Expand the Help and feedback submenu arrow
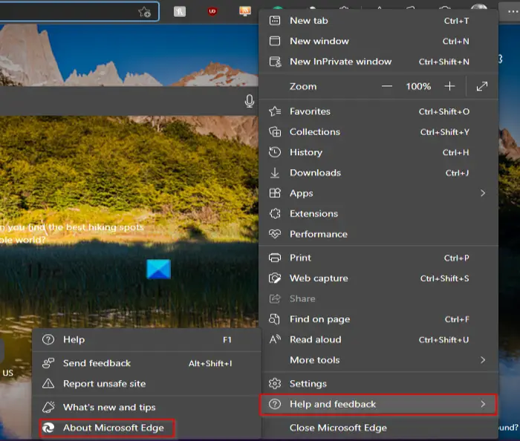 pyautogui.click(x=483, y=404)
